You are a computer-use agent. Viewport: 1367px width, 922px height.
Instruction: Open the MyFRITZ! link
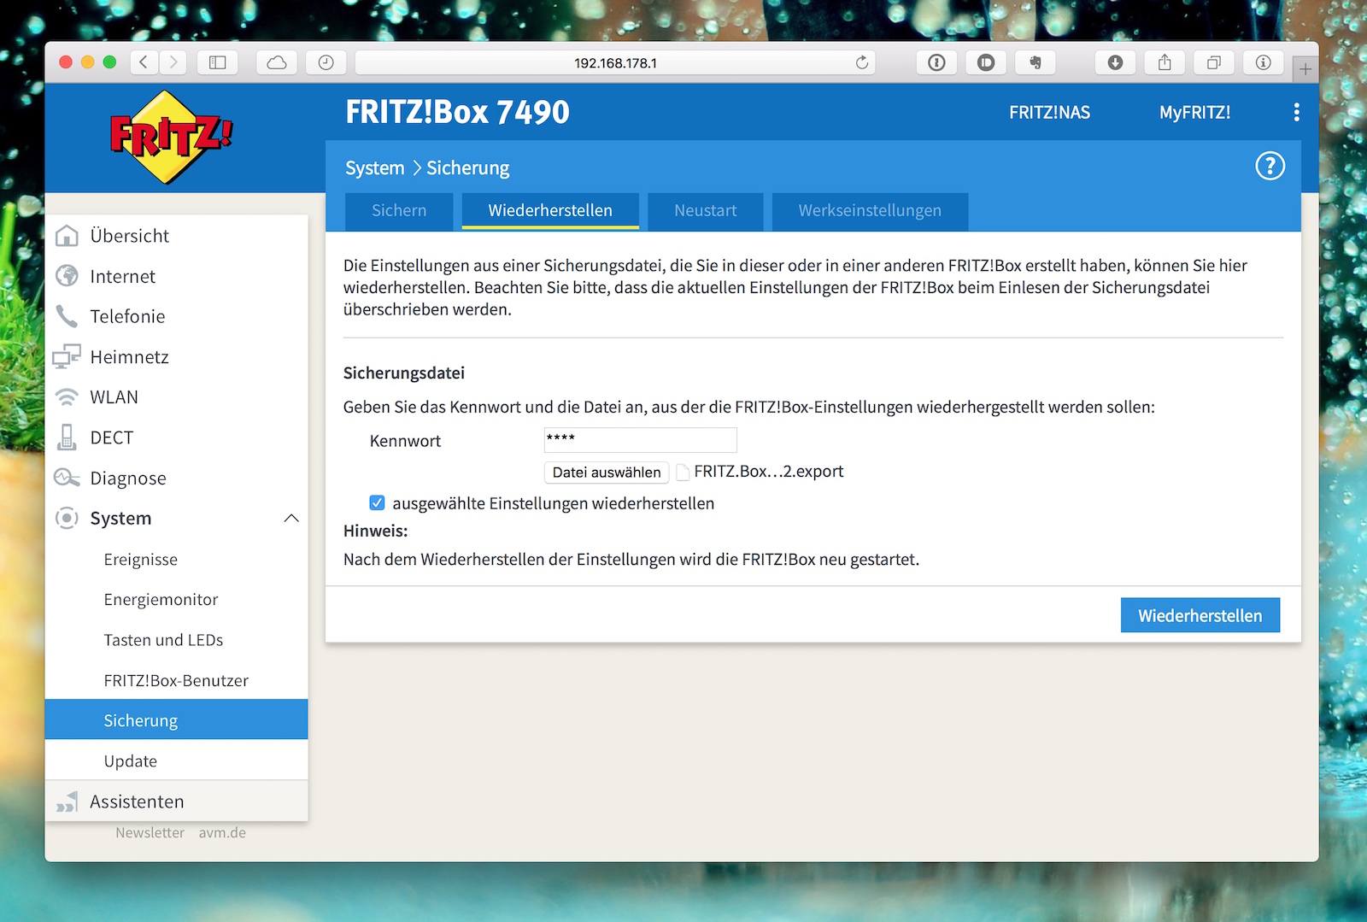(1194, 112)
